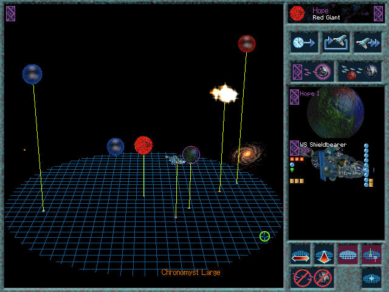The image size is (389, 292).
Task: Toggle the plain grid display button
Action: [x=348, y=255]
